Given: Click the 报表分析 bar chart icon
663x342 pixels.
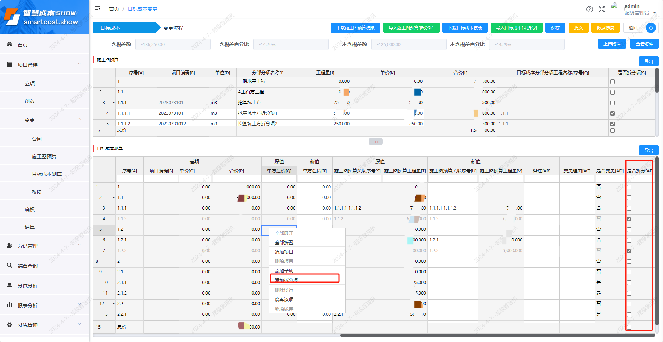Looking at the screenshot, I should 10,305.
